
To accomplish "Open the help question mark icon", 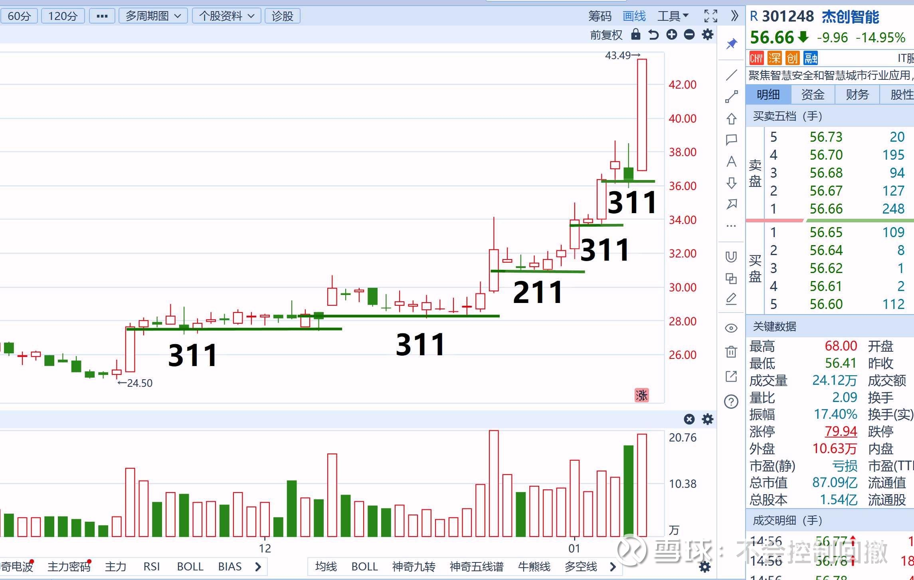I will [731, 402].
